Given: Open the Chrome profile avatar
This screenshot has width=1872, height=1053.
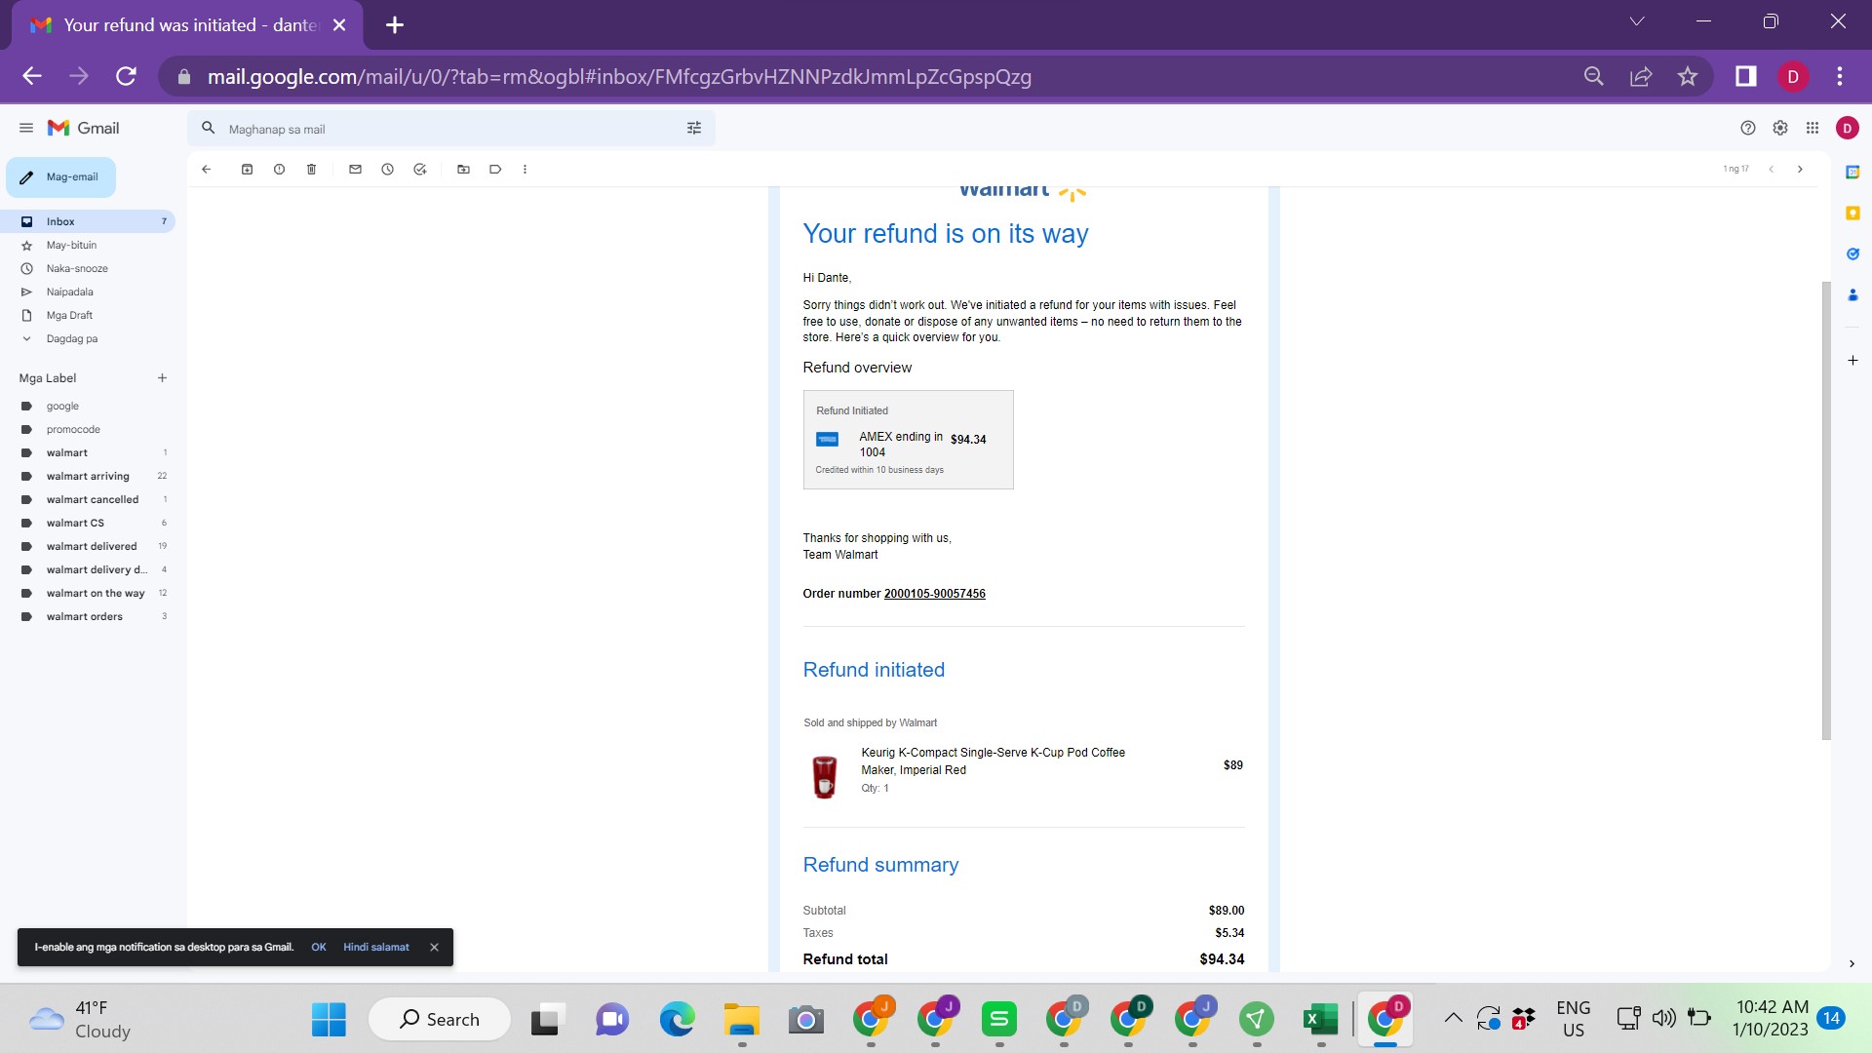Looking at the screenshot, I should 1792,76.
